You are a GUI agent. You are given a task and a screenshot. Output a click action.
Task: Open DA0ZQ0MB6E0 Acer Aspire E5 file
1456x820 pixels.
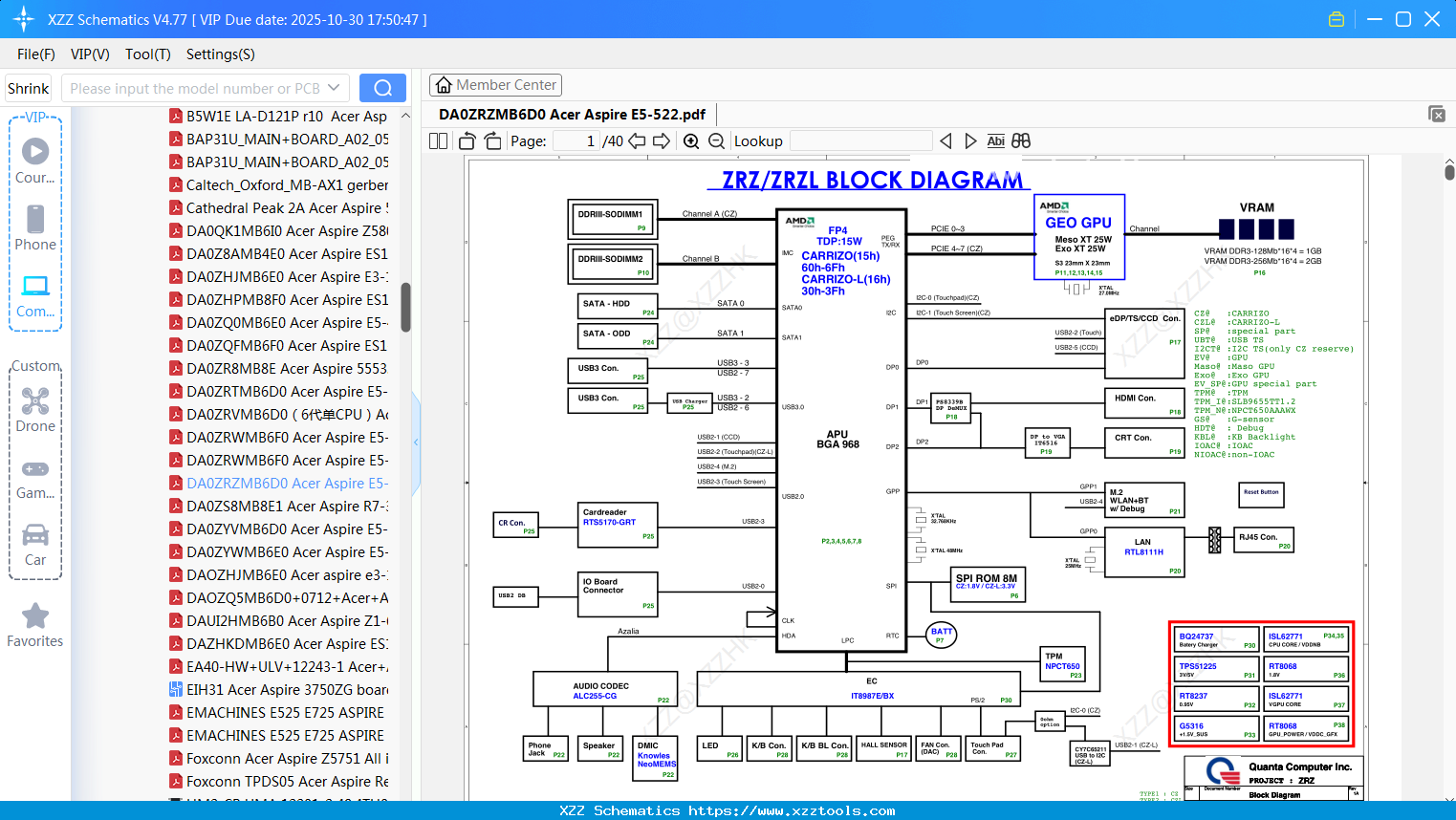tap(278, 323)
